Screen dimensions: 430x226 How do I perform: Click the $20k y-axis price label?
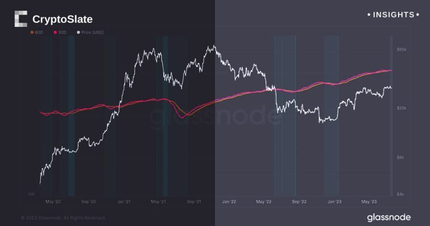[x=401, y=108]
